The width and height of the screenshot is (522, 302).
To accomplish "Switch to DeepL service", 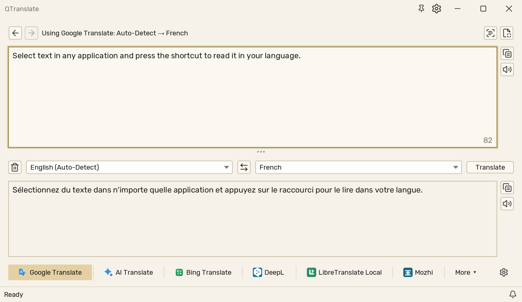I will 268,272.
